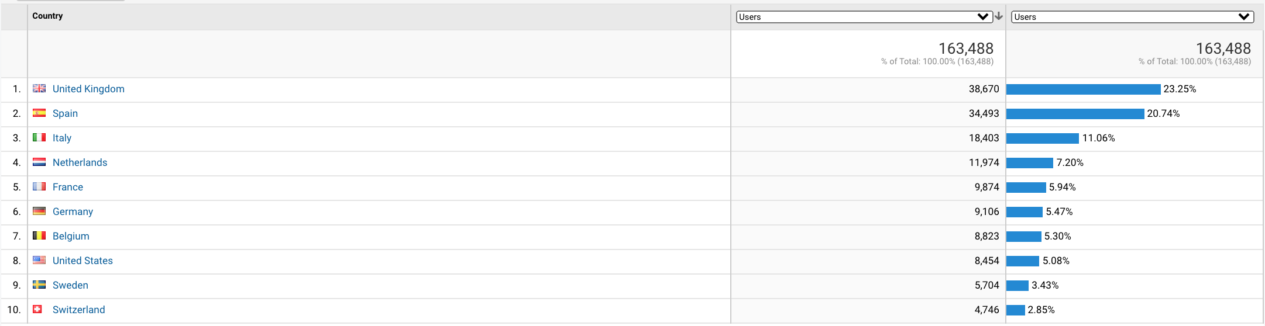
Task: Click the Belgium flag icon
Action: (x=39, y=236)
